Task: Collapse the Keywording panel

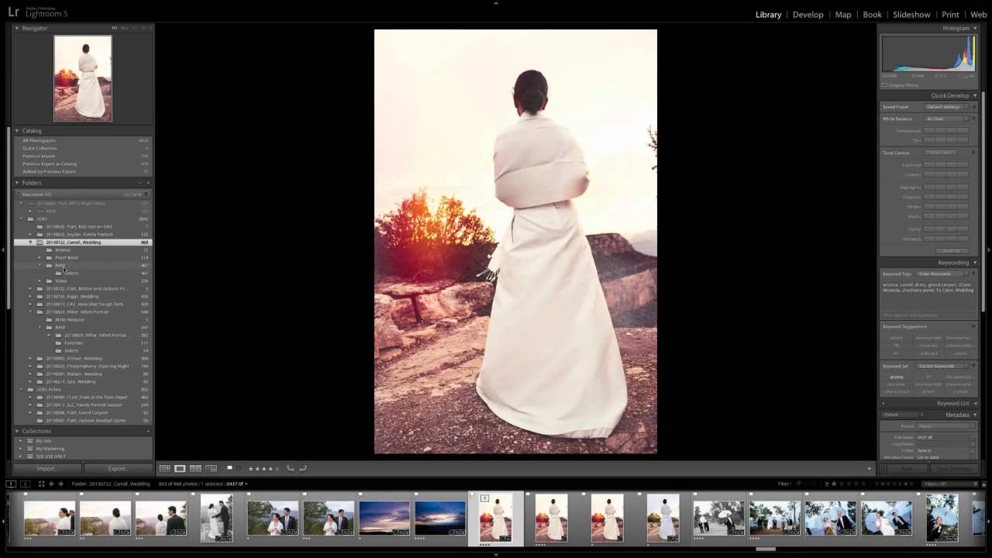Action: point(973,263)
